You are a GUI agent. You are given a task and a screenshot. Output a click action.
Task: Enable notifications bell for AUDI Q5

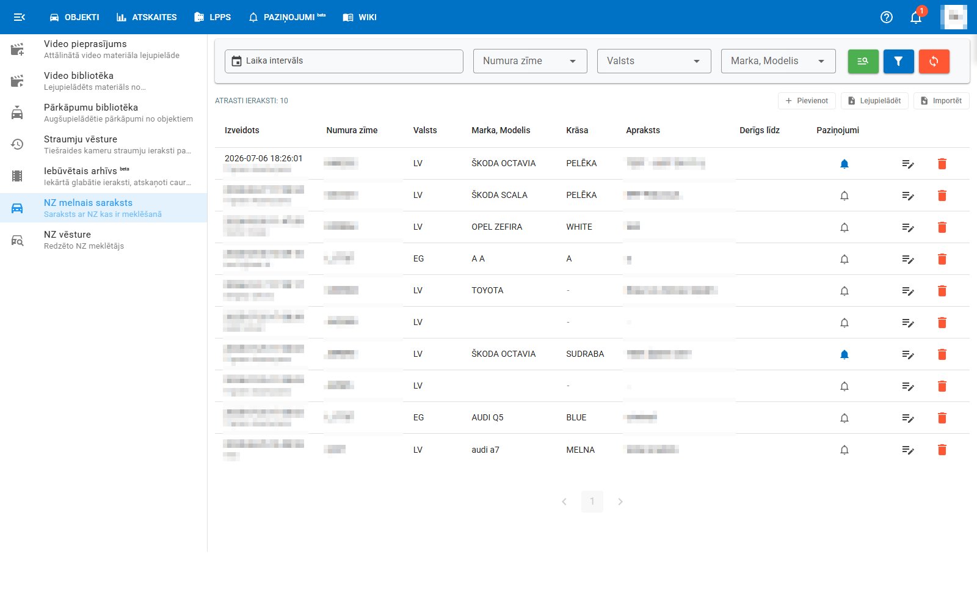click(844, 418)
